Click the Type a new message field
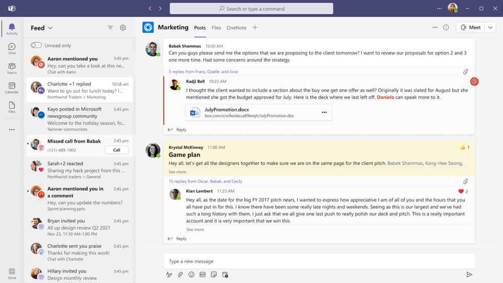The width and height of the screenshot is (503, 283). tap(319, 261)
